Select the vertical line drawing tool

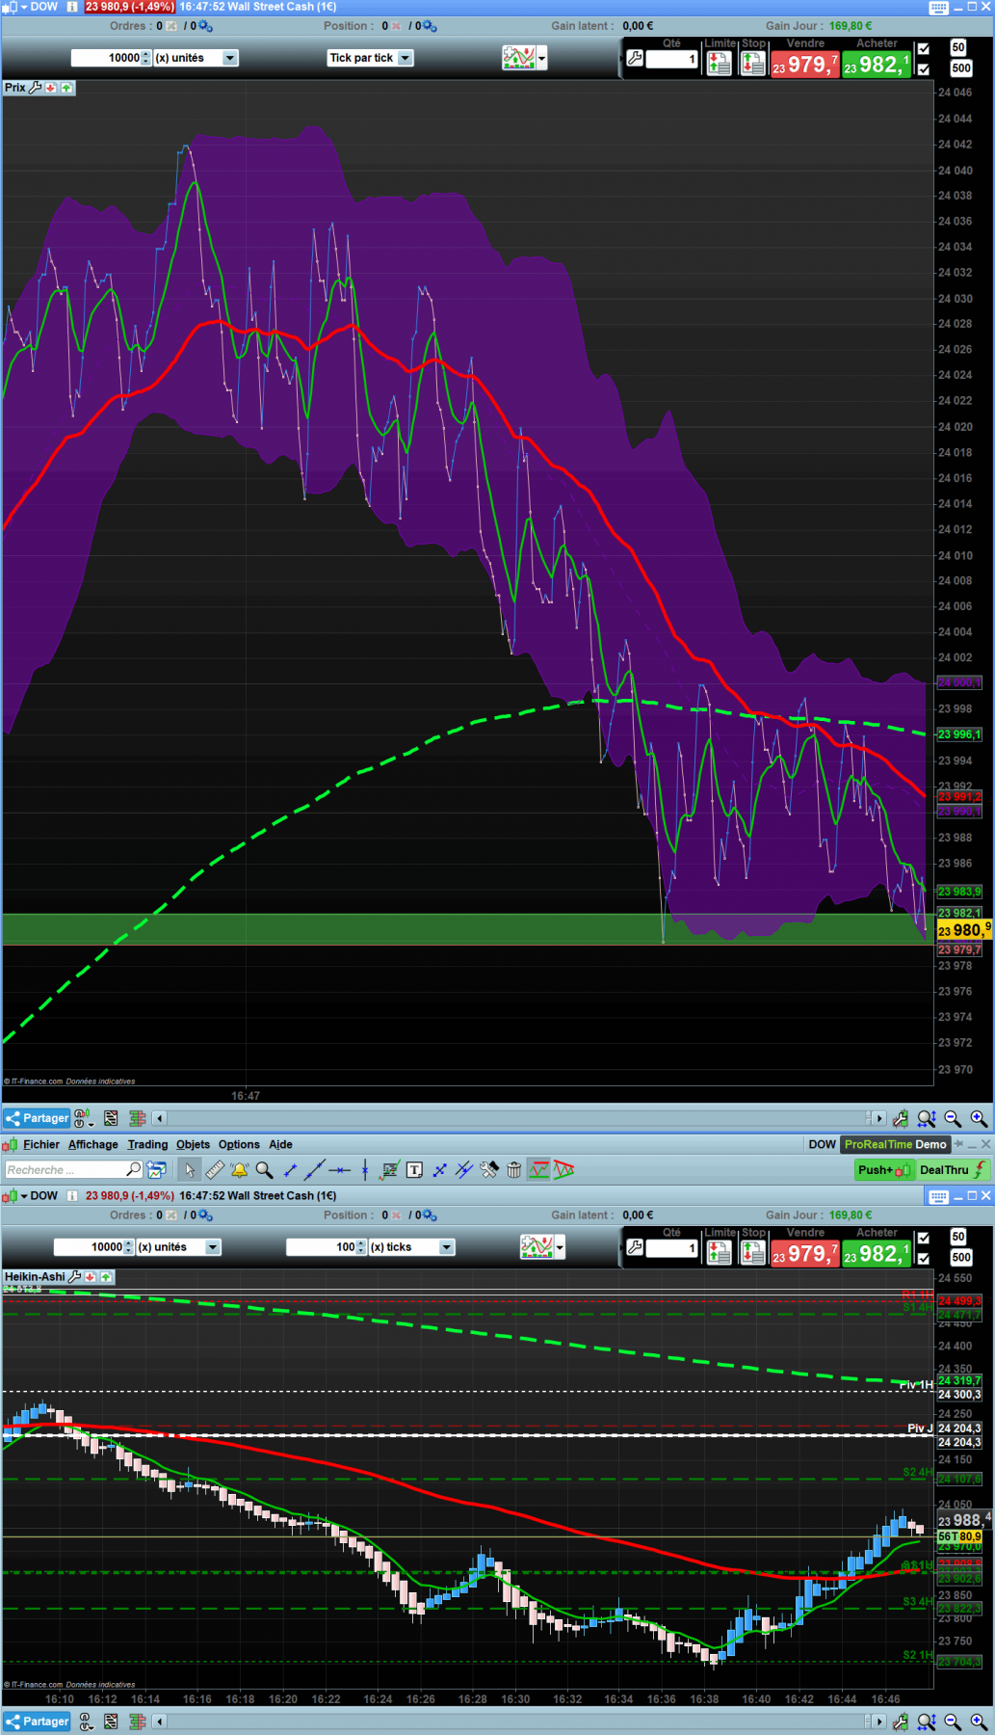[x=364, y=1170]
